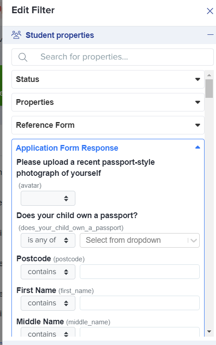Change the Postcode 'contains' operator
216x345 pixels.
(48, 272)
